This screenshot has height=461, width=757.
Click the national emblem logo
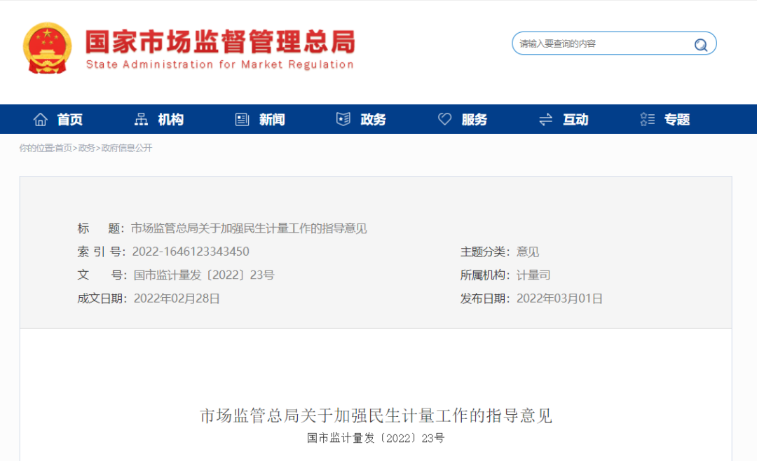pyautogui.click(x=48, y=48)
